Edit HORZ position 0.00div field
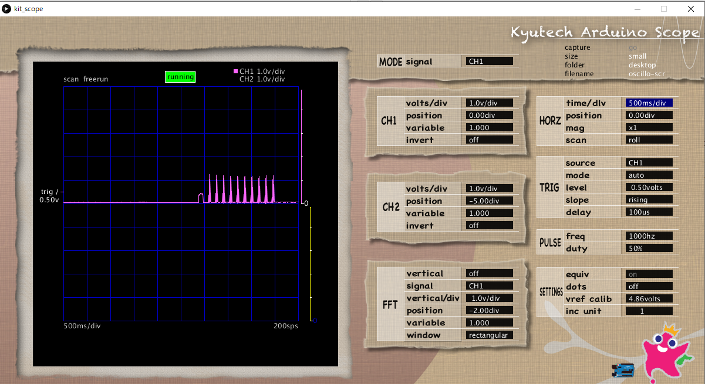Screen dimensions: 705x384 tap(649, 115)
